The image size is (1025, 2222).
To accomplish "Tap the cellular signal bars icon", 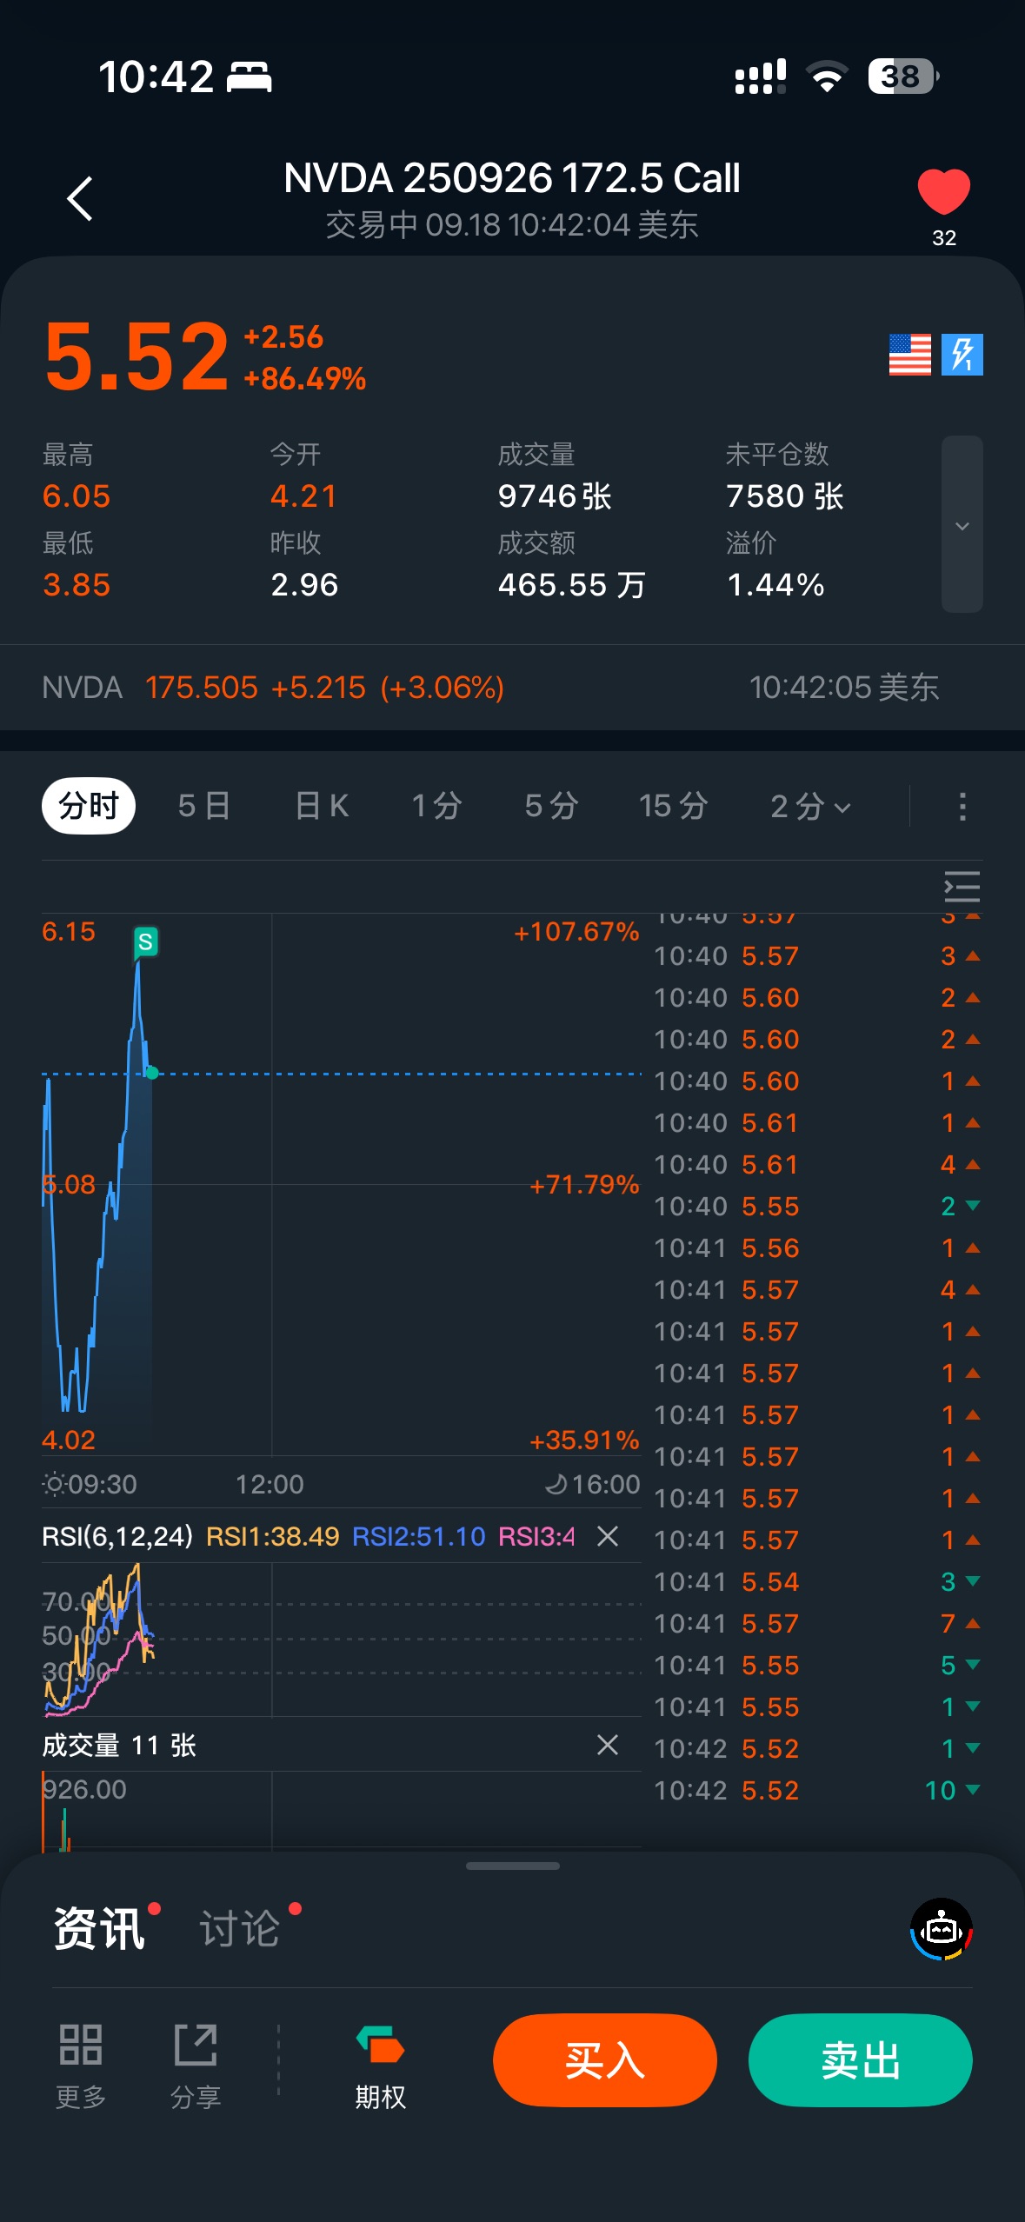I will pos(760,77).
